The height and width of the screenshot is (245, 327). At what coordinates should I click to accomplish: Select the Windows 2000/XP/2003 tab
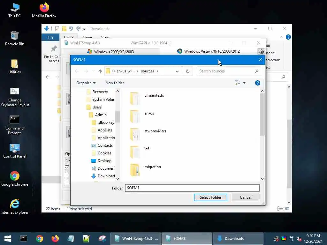[x=111, y=52]
